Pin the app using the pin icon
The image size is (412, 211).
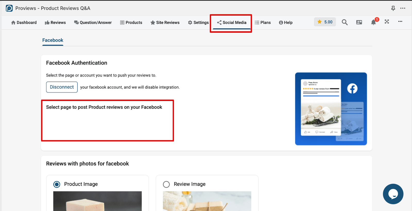coord(393,8)
